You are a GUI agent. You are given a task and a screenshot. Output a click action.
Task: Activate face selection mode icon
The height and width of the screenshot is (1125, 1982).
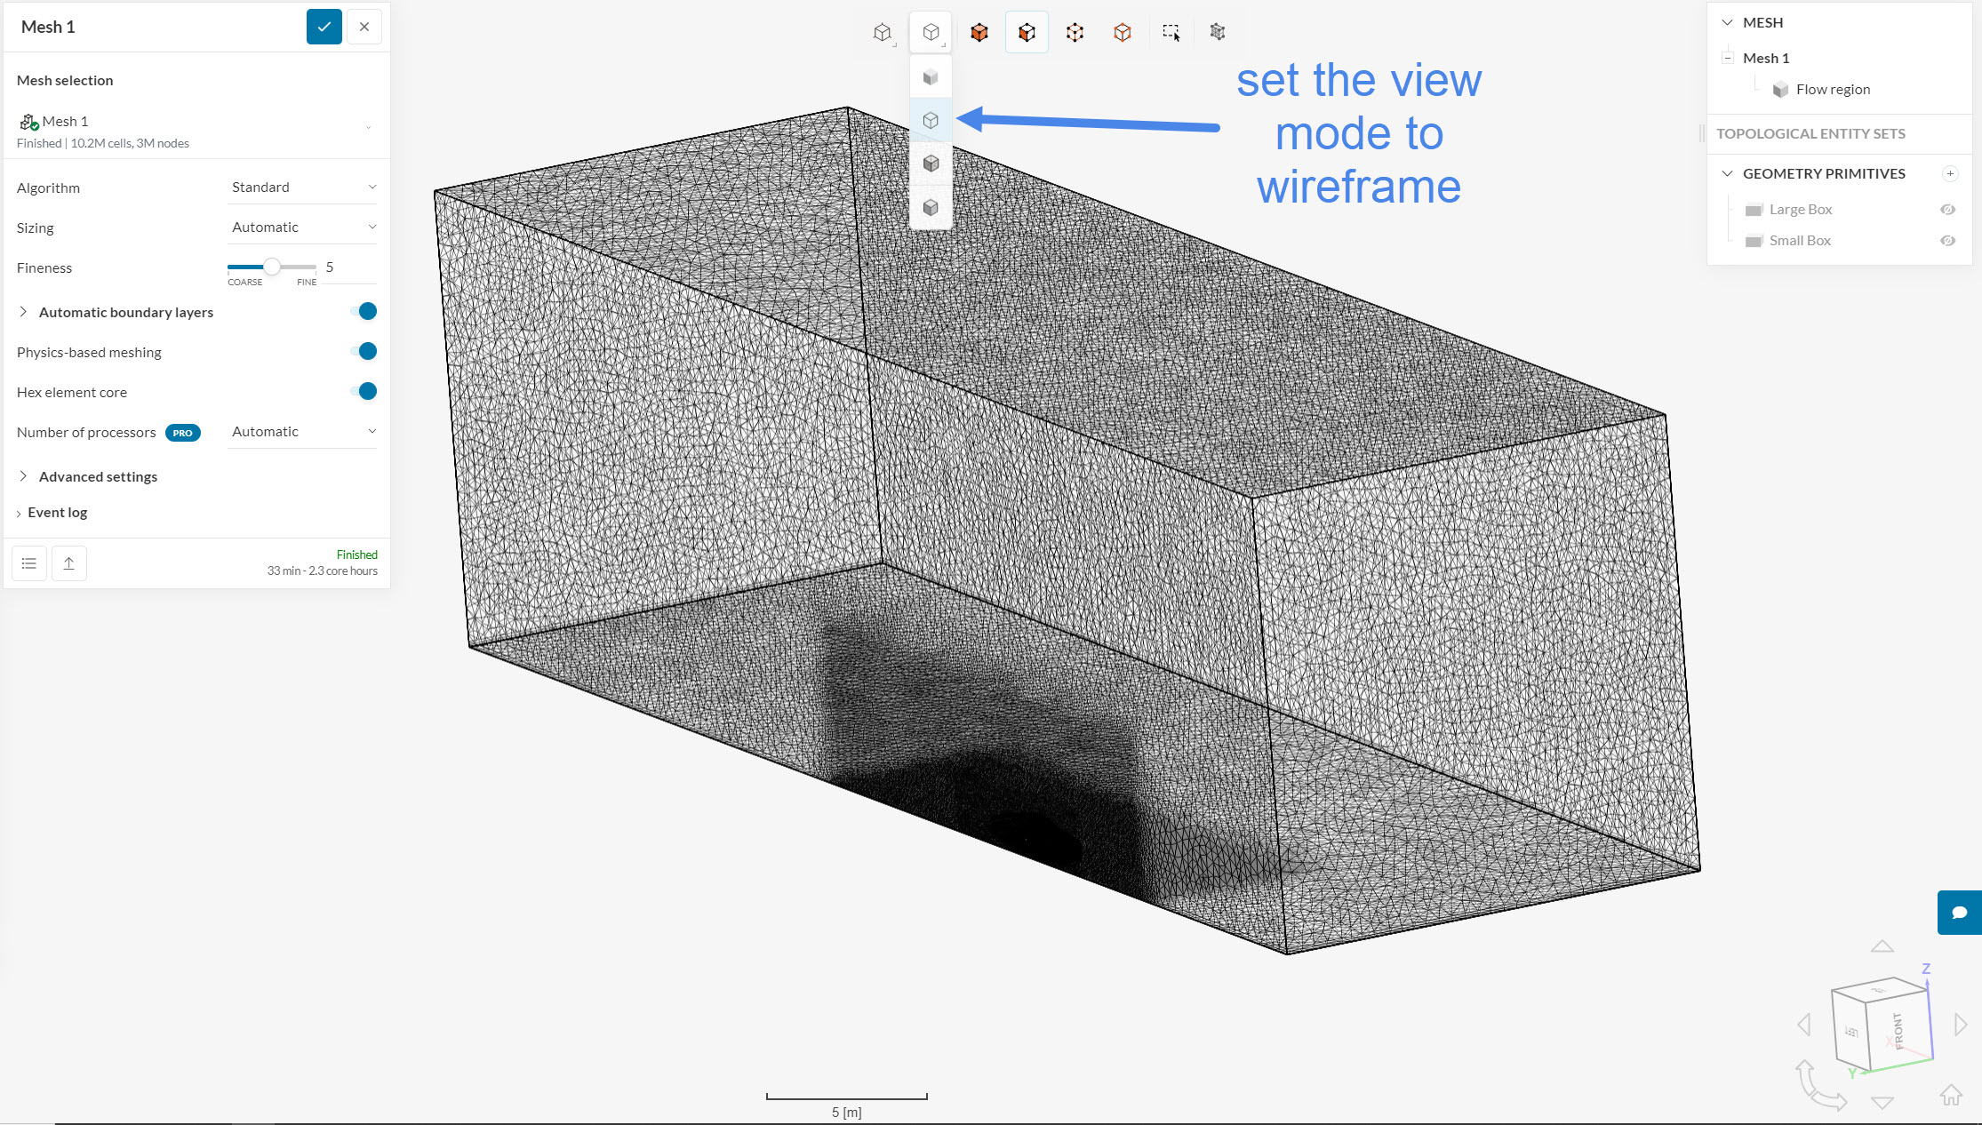click(1027, 33)
